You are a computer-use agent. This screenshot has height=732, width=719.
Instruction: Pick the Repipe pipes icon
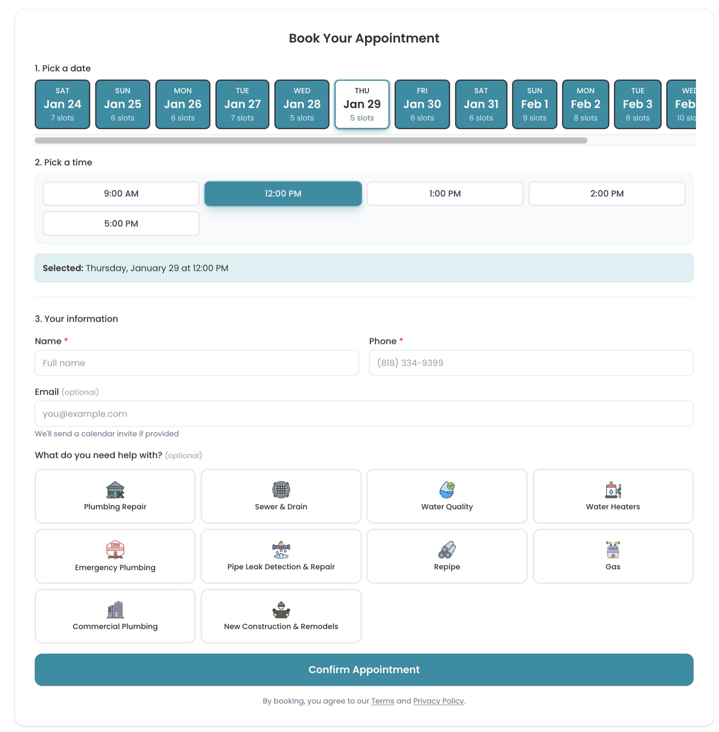(x=447, y=550)
